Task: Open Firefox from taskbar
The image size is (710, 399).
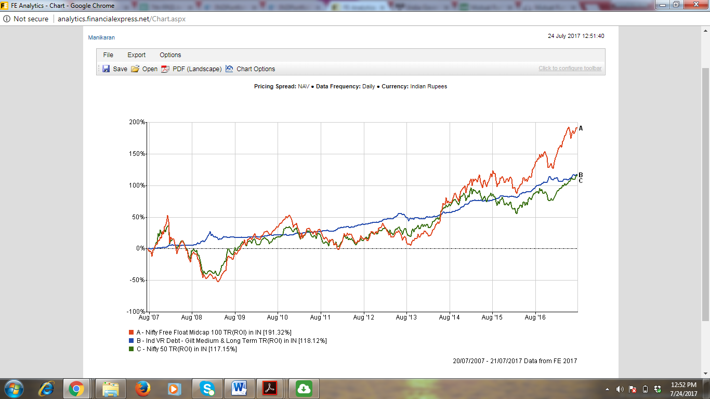Action: pyautogui.click(x=142, y=389)
